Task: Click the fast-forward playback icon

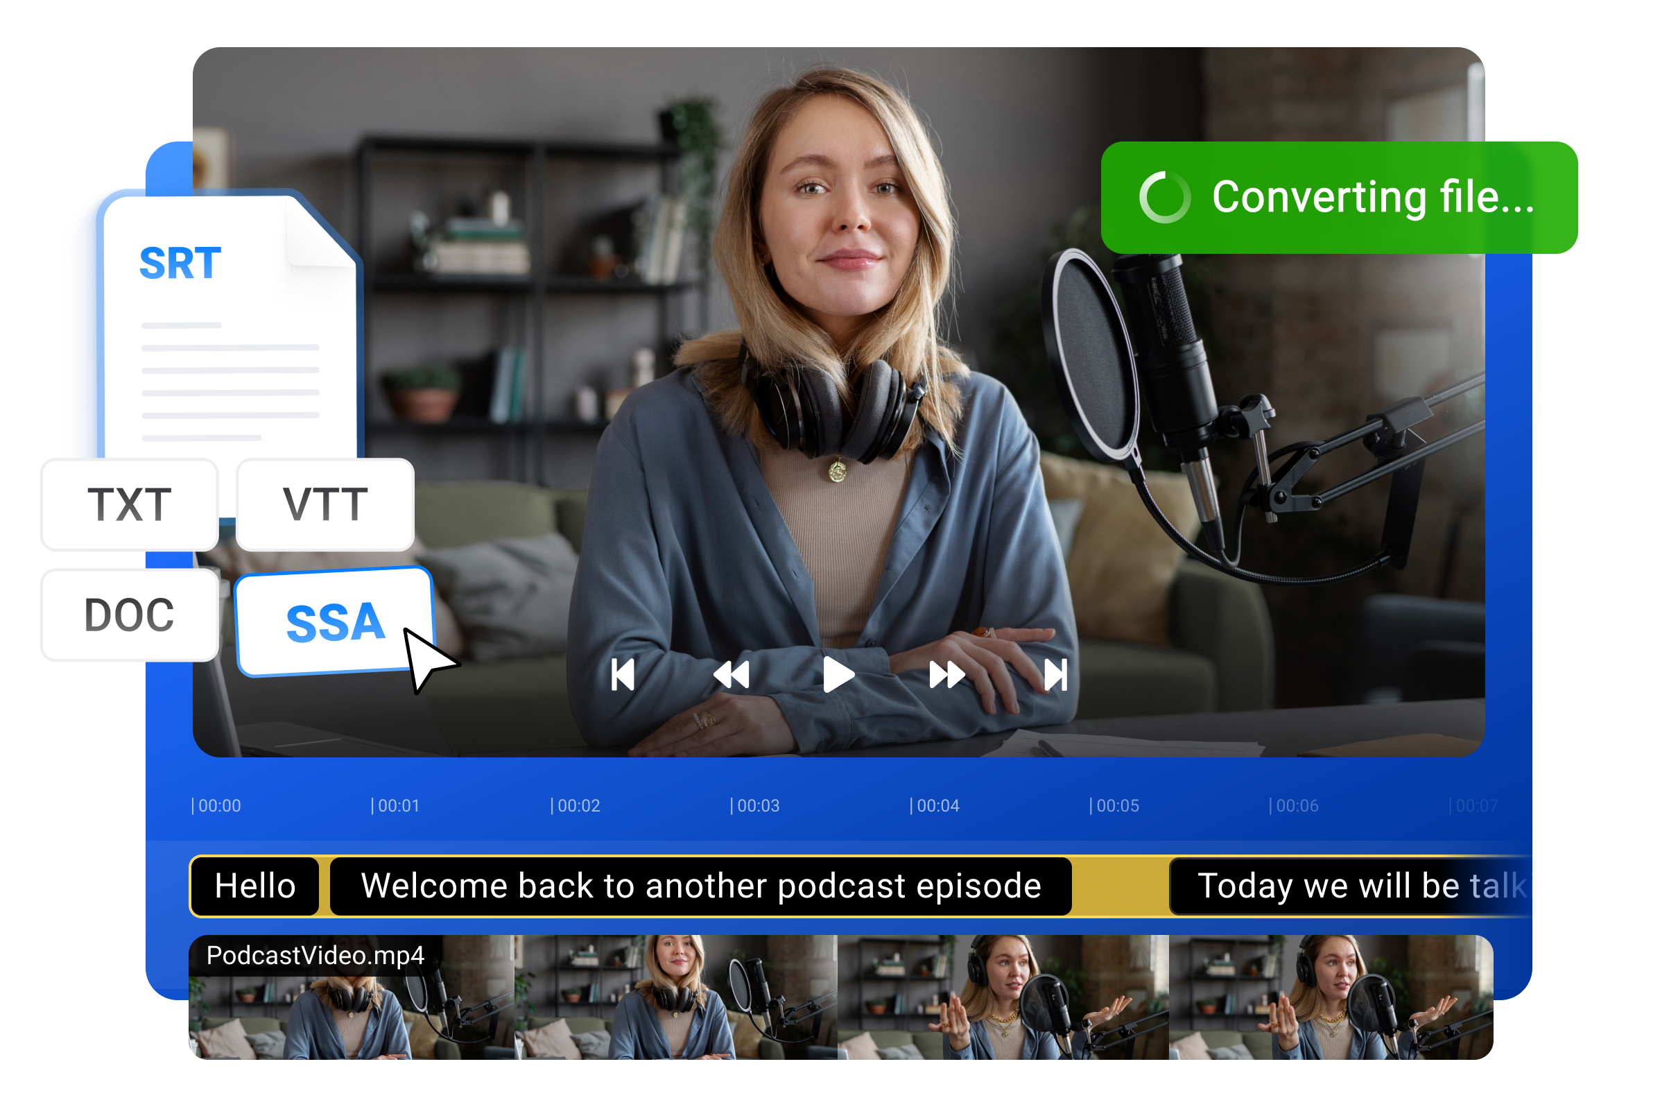Action: pos(947,674)
